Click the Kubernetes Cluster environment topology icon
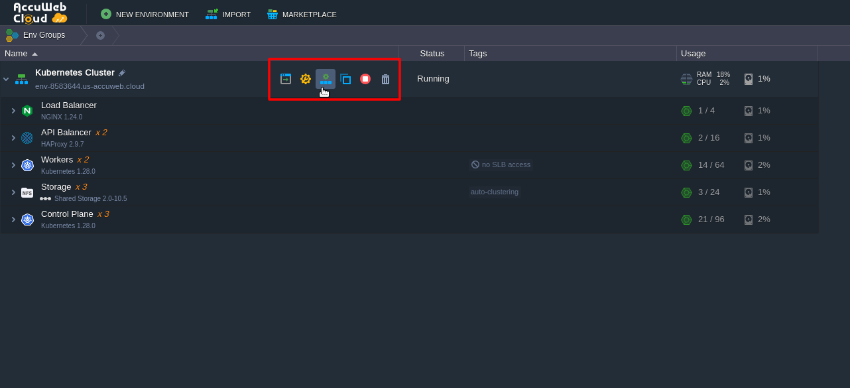The height and width of the screenshot is (388, 850). 22,79
